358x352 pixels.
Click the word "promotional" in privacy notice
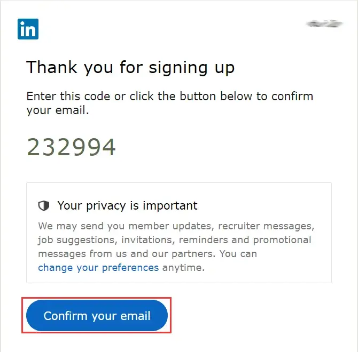pyautogui.click(x=282, y=240)
